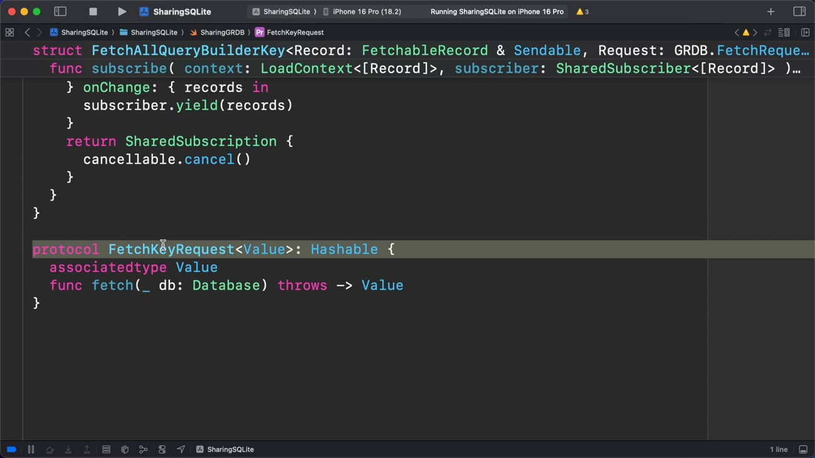This screenshot has width=815, height=458.
Task: Toggle the inspector panel on the right
Action: [x=799, y=11]
